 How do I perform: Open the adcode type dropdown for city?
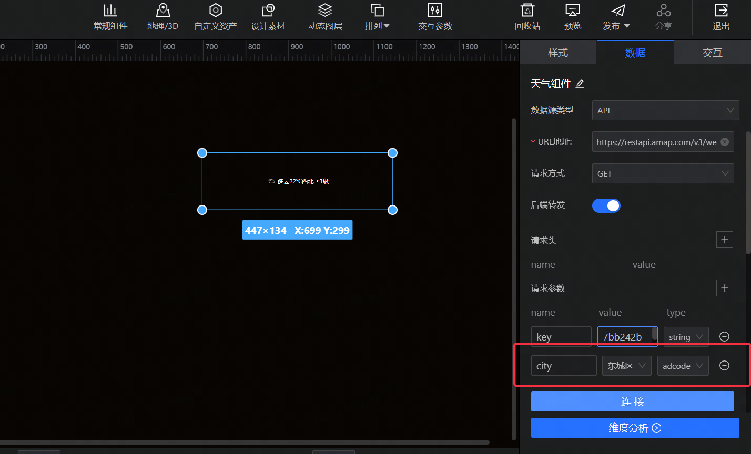click(x=683, y=365)
